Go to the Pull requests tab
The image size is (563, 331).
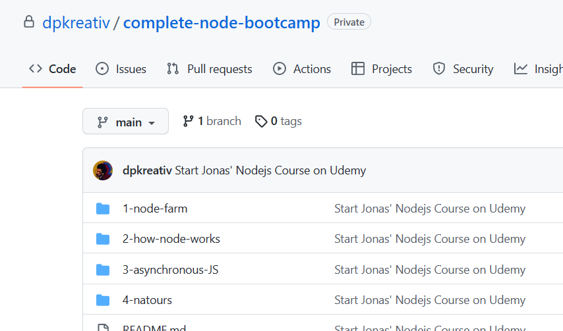click(x=210, y=69)
